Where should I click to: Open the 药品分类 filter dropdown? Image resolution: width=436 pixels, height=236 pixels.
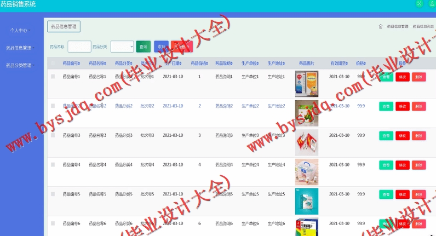click(x=122, y=47)
